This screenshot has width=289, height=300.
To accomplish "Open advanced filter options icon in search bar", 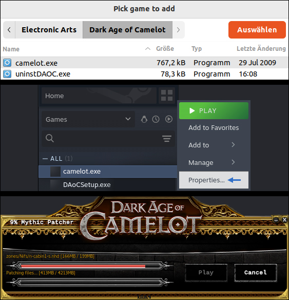I will click(167, 139).
